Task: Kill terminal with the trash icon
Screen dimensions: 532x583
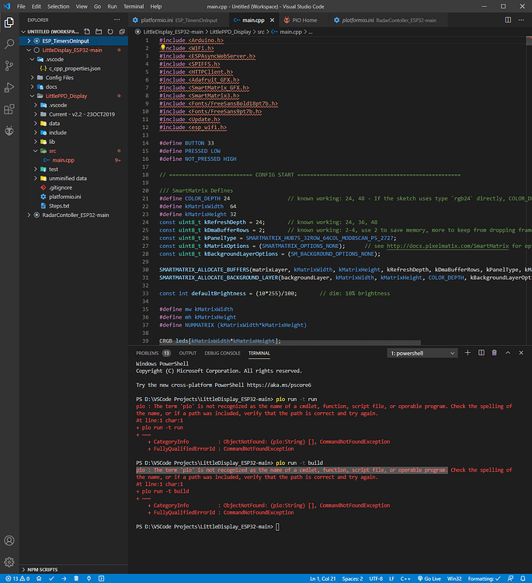Action: (493, 353)
